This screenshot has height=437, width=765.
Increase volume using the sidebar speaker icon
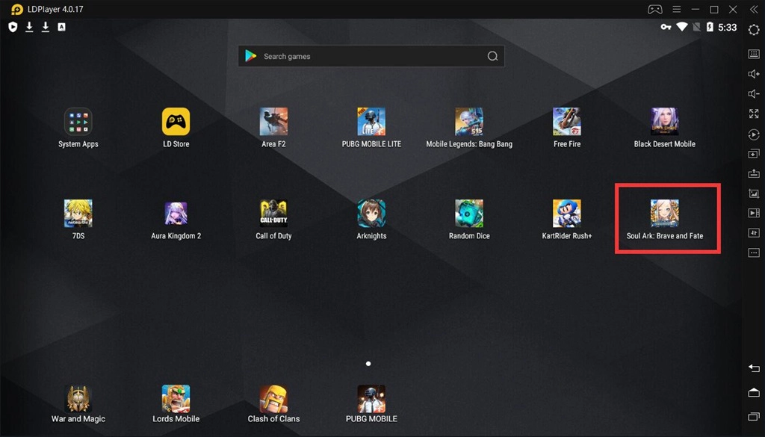pos(754,74)
